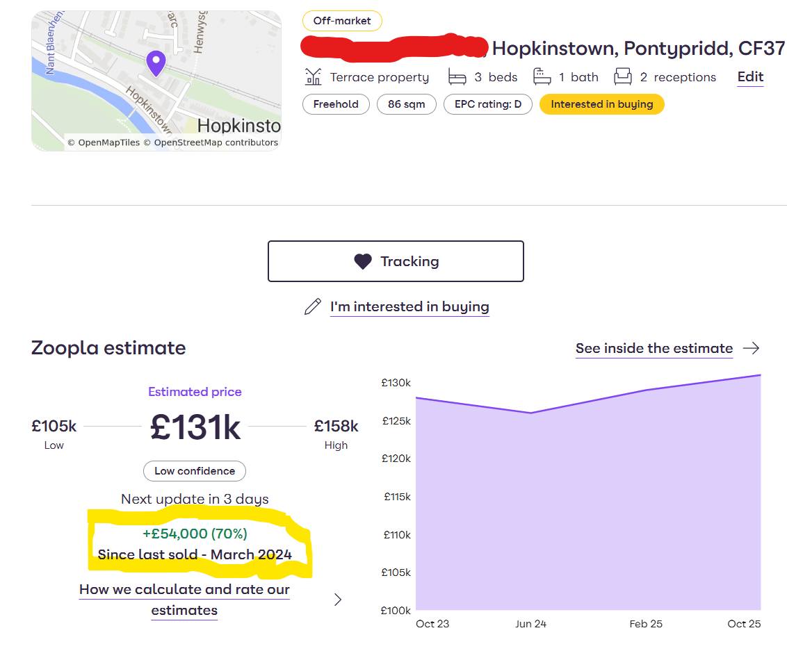The height and width of the screenshot is (651, 787).
Task: Toggle the Tracking button
Action: tap(396, 261)
